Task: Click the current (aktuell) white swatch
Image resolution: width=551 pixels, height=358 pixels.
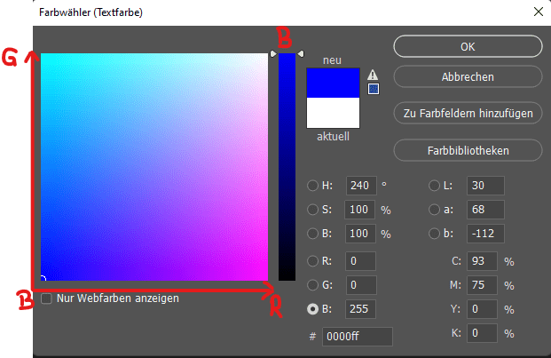Action: pyautogui.click(x=333, y=113)
